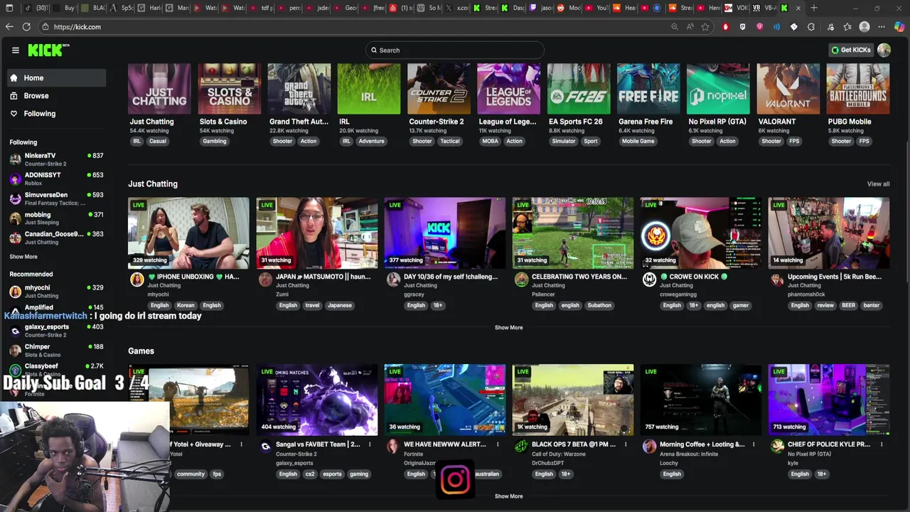Click Psilencer's avatar under CELEBRATING TWO YEARS
The width and height of the screenshot is (910, 512).
pos(521,279)
